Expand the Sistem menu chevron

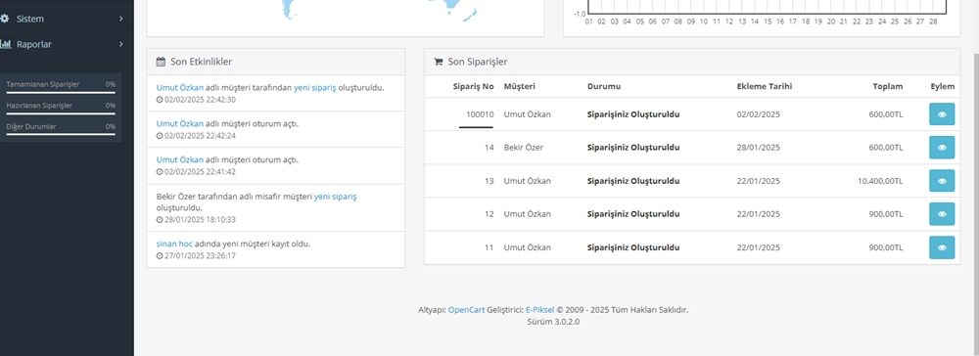pyautogui.click(x=121, y=19)
